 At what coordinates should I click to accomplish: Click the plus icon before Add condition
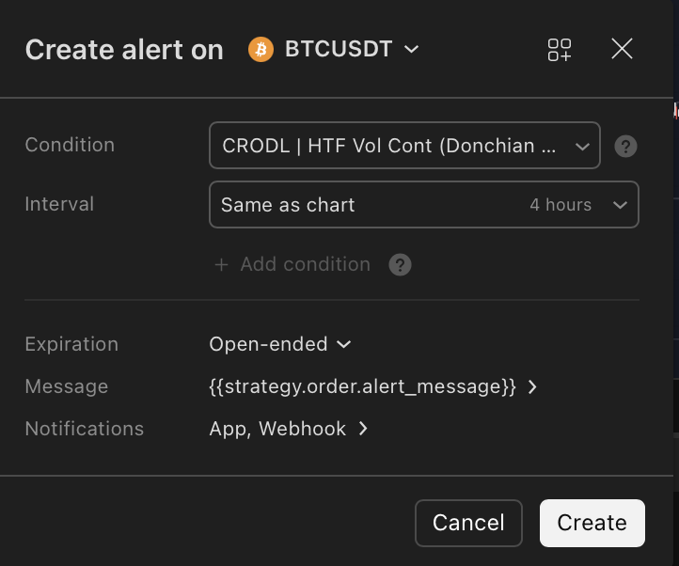coord(221,264)
